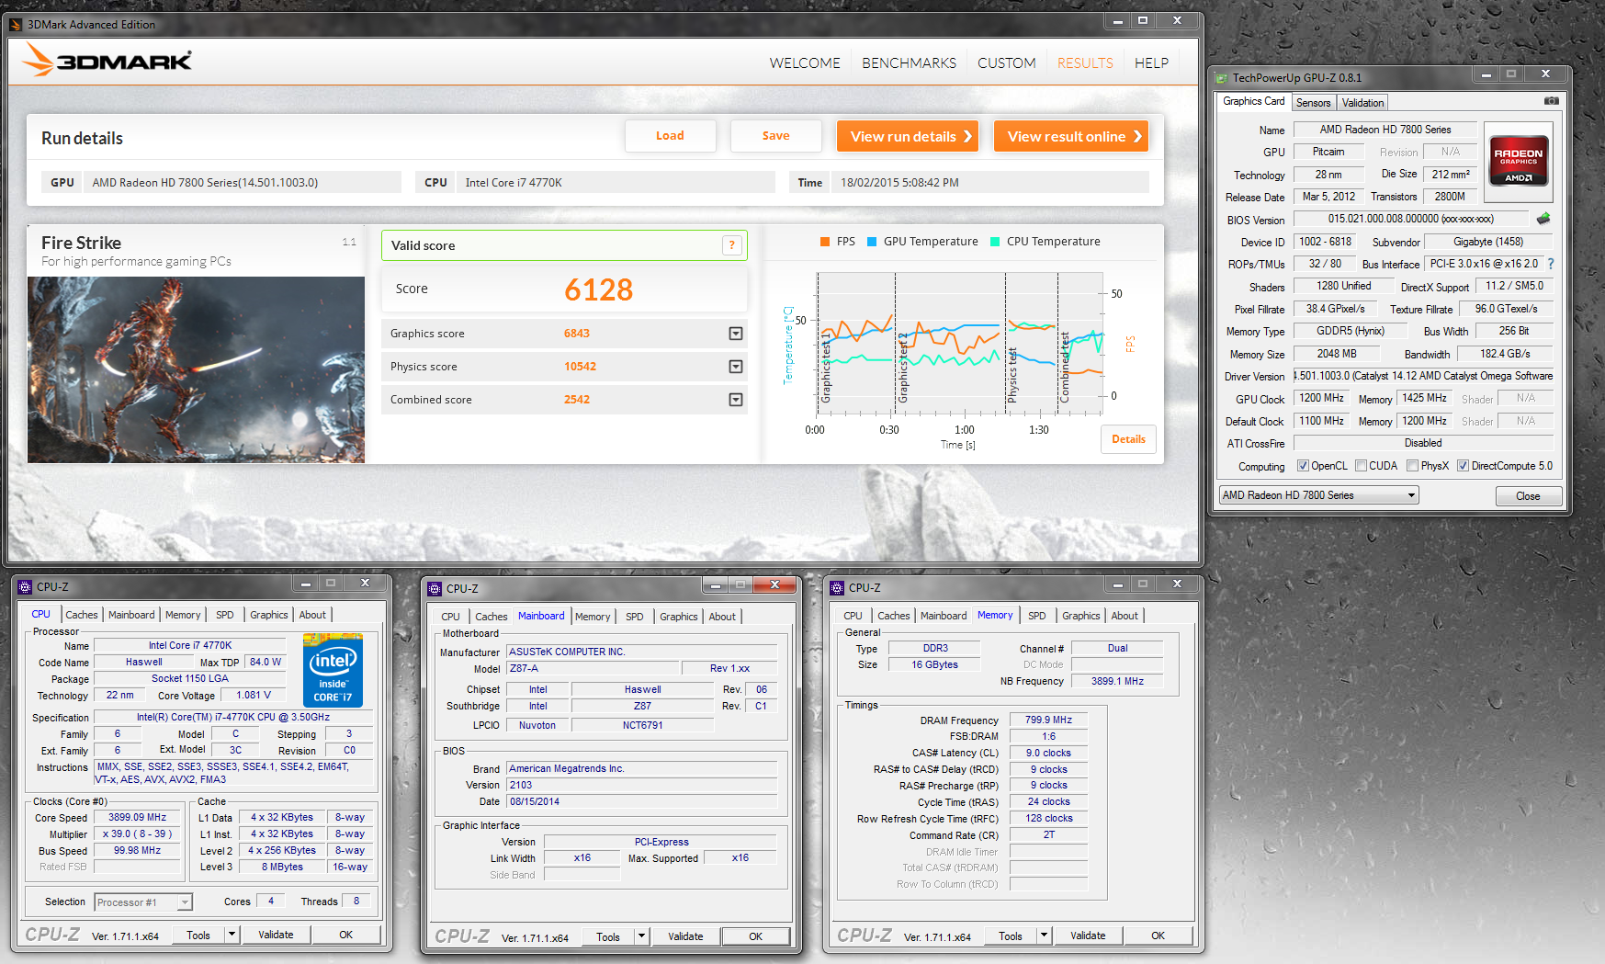Click the Load button in Run details
1605x964 pixels.
coord(670,136)
